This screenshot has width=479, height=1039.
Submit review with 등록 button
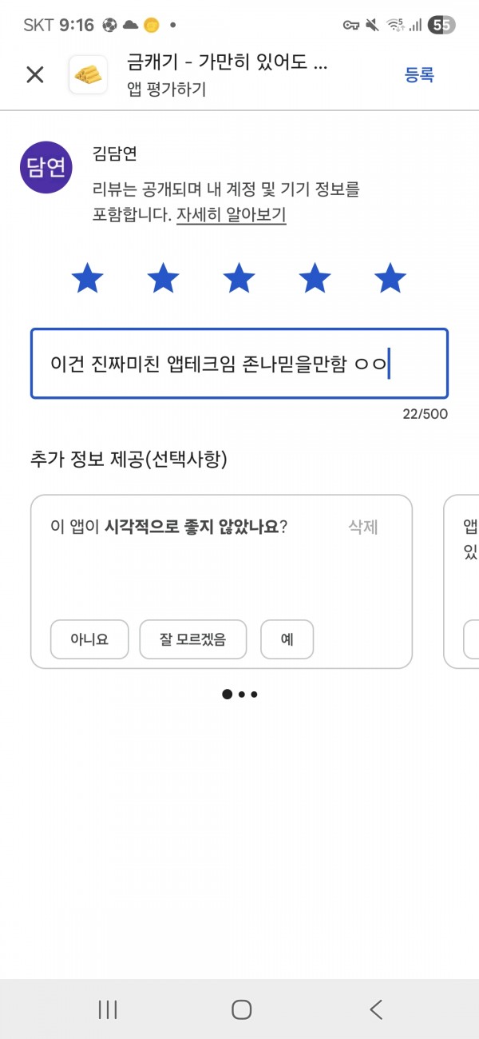(419, 75)
